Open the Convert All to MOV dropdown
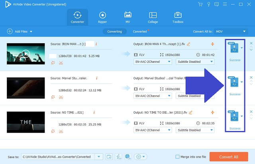This screenshot has width=255, height=164. 231,31
